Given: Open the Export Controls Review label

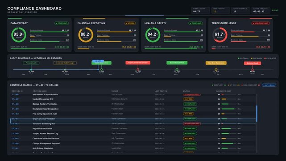Looking at the screenshot, I should [138, 63].
